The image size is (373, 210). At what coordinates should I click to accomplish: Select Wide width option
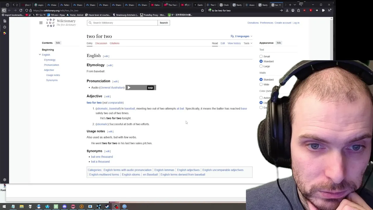261,84
